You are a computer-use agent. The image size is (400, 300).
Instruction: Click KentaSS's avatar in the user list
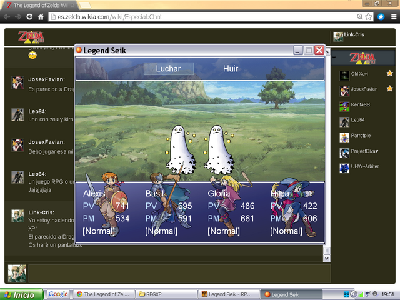[x=344, y=107]
